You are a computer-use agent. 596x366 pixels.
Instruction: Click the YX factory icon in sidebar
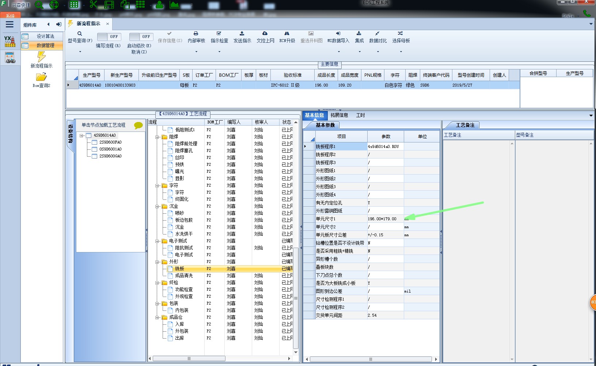tap(10, 41)
